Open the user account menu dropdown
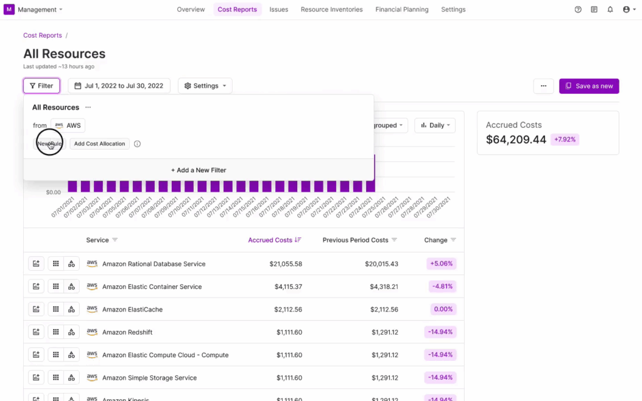The width and height of the screenshot is (642, 401). [629, 9]
